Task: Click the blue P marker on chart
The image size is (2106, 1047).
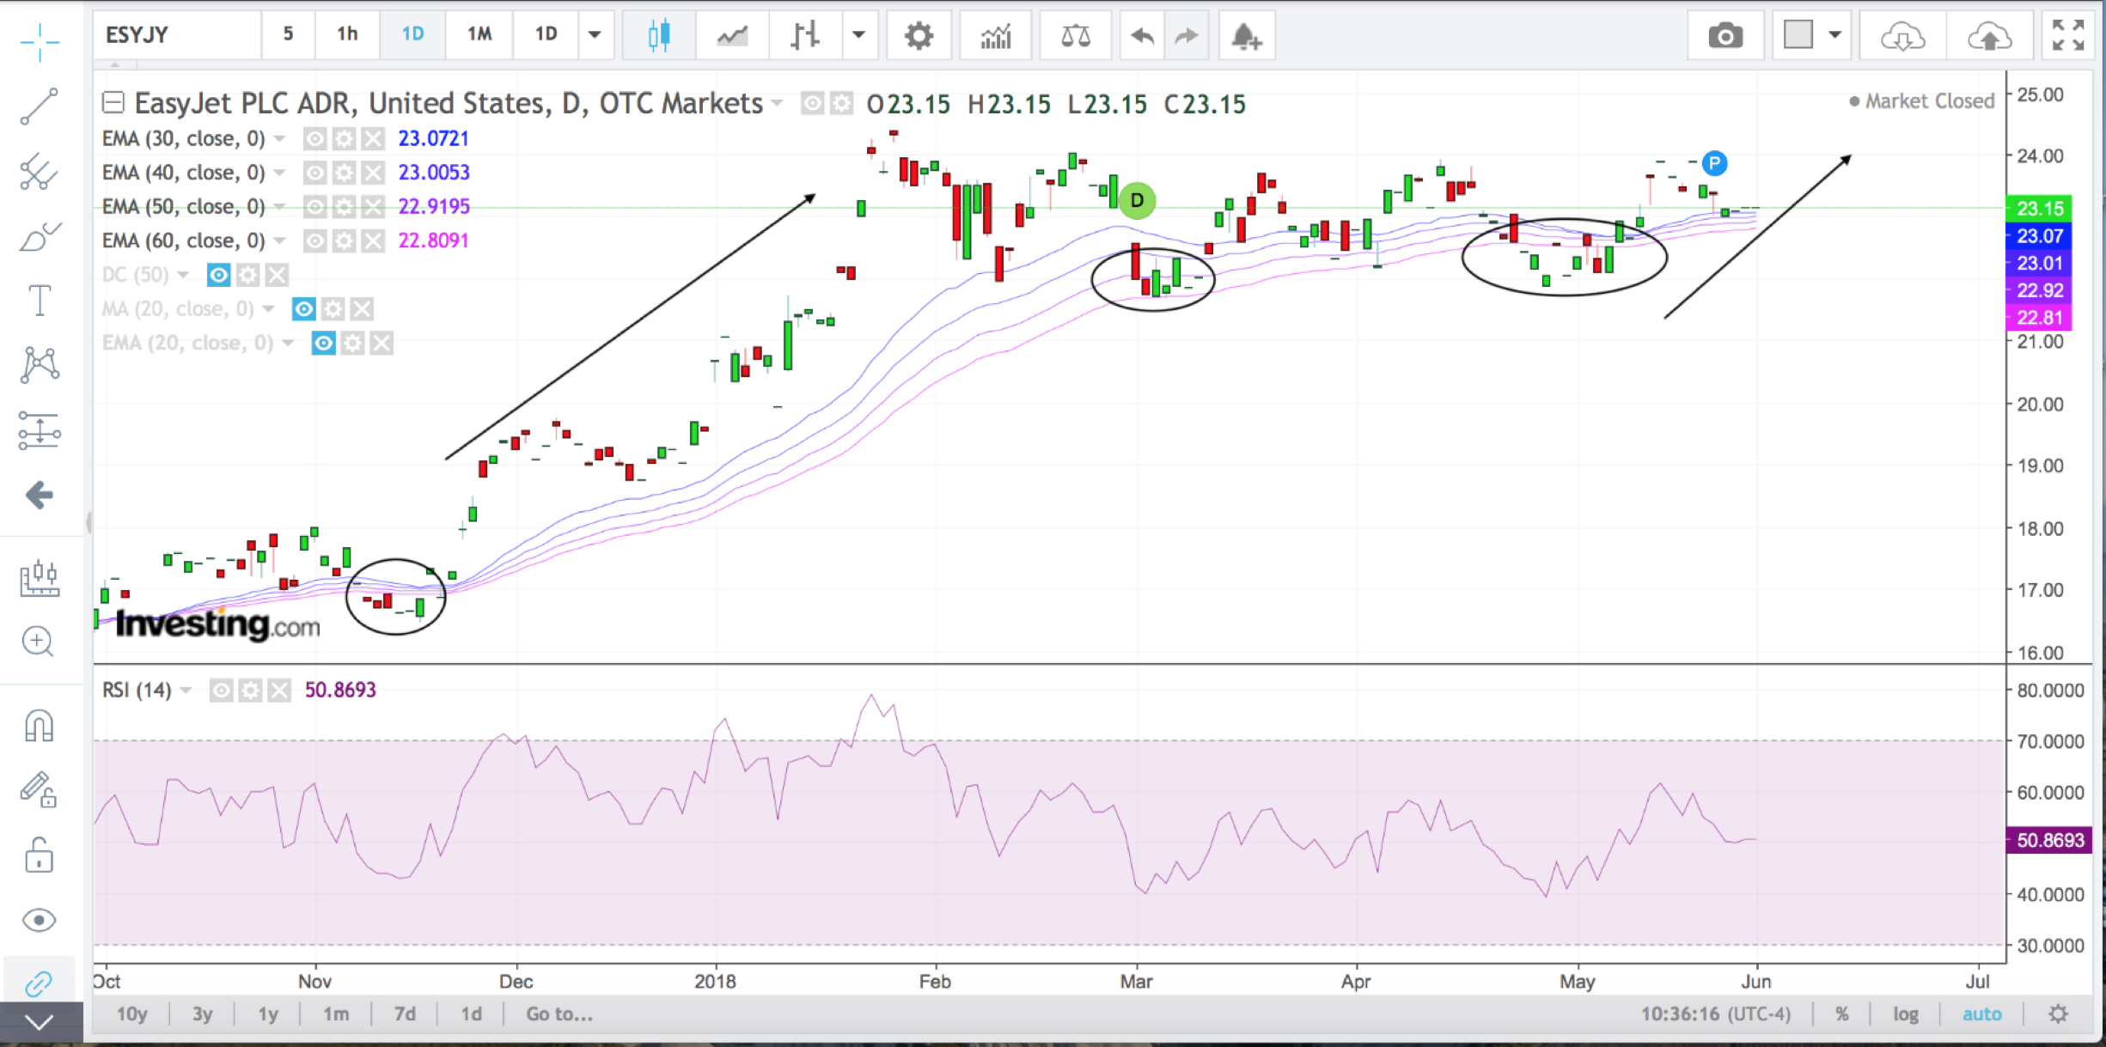Action: (1714, 163)
